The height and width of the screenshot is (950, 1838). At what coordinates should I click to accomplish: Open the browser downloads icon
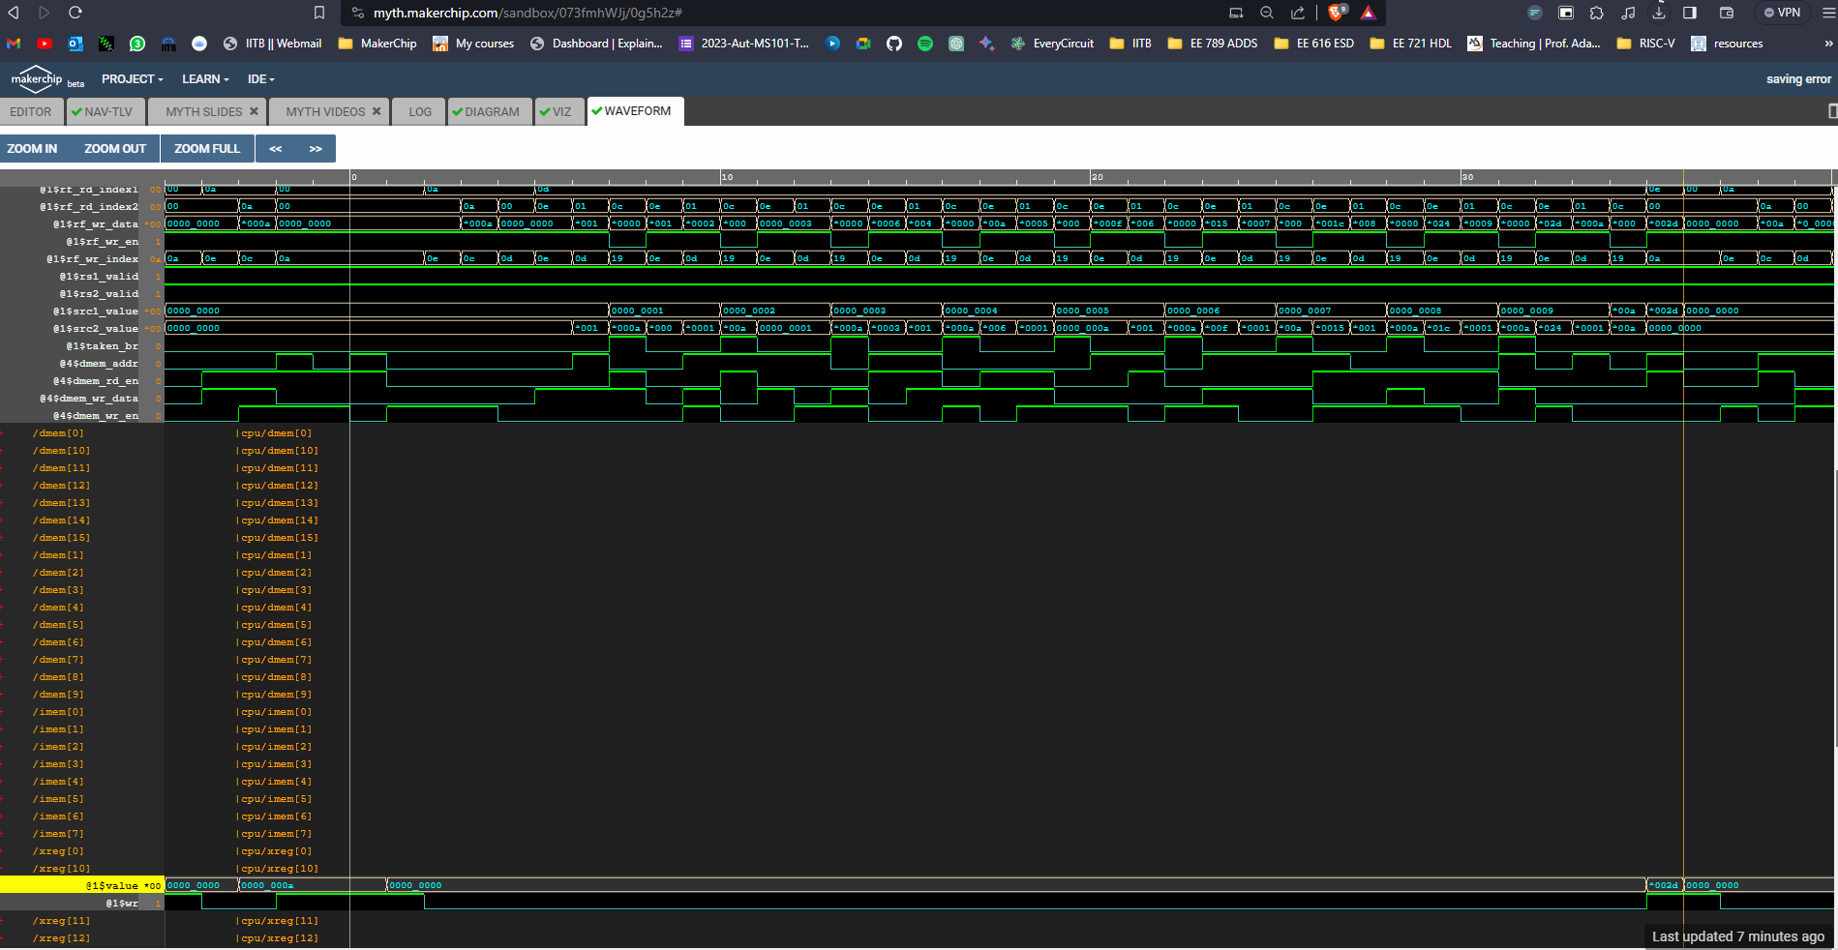click(1659, 13)
